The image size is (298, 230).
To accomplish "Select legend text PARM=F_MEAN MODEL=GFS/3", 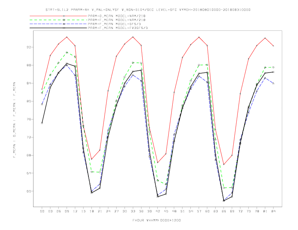I will tap(114, 24).
